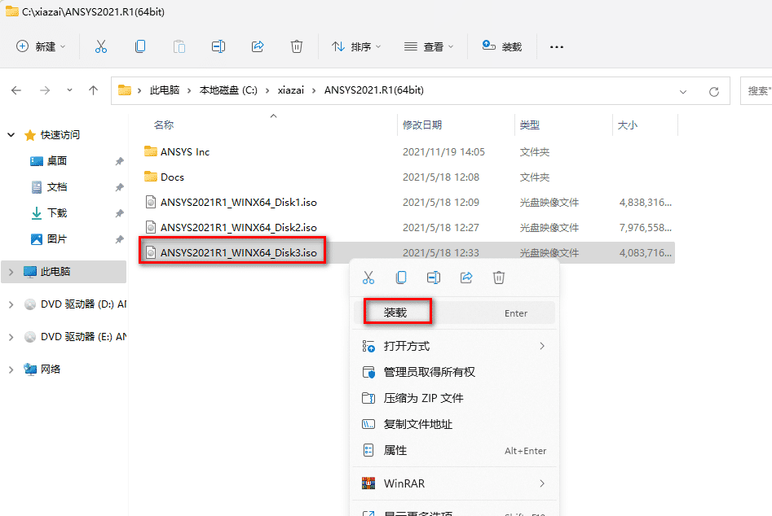Select the ANSYS Inc folder
The width and height of the screenshot is (772, 516).
coord(184,151)
